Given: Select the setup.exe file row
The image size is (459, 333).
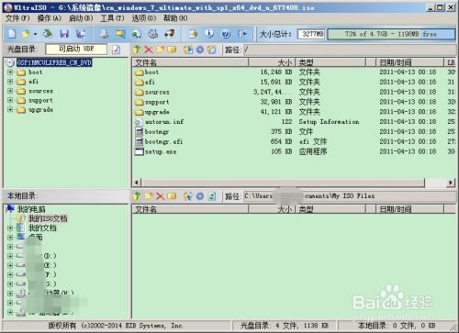Looking at the screenshot, I should click(293, 151).
